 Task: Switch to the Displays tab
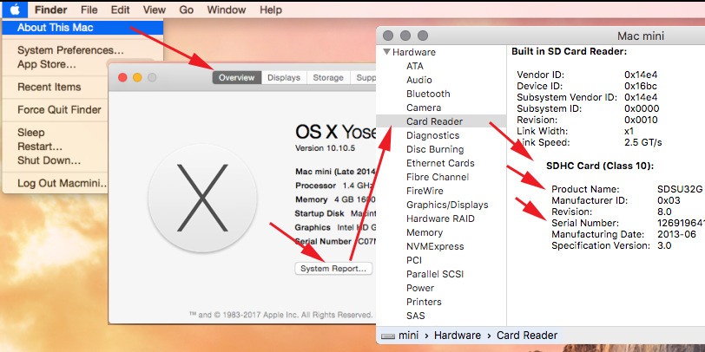point(284,78)
